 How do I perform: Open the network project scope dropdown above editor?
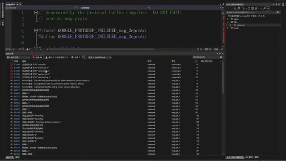click(41, 8)
